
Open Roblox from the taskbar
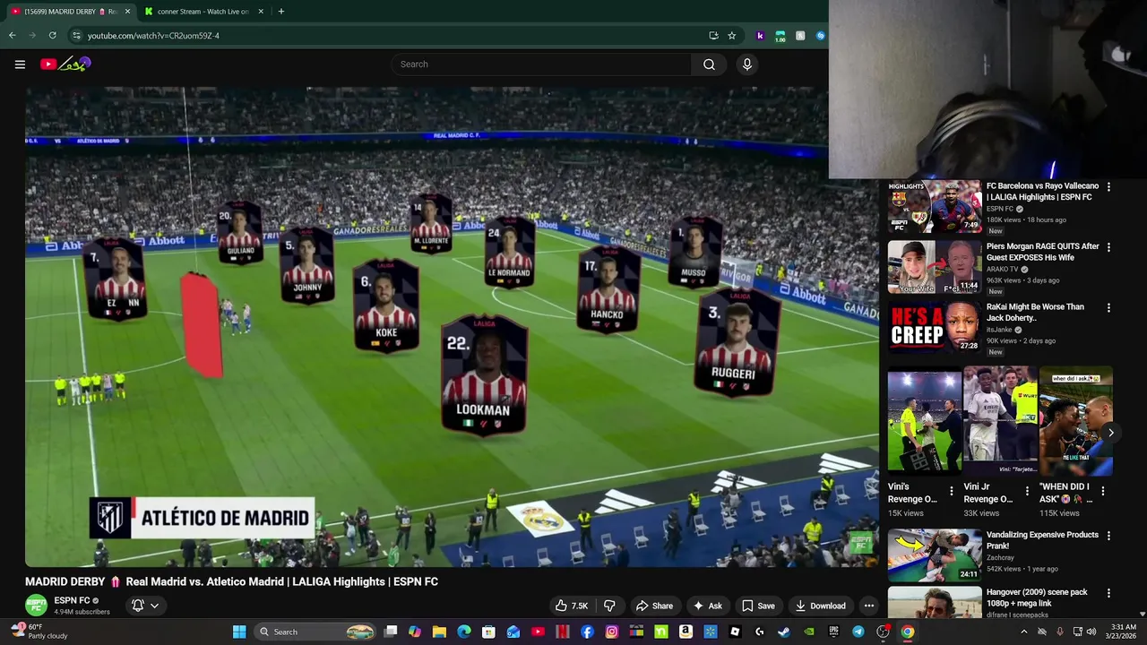[x=735, y=632]
